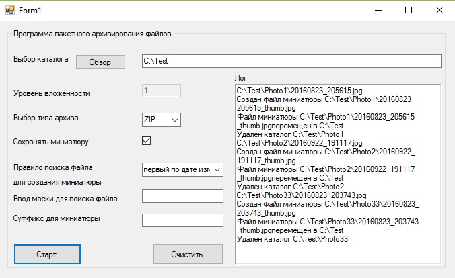This screenshot has height=278, width=455.
Task: Click the Очистить button
Action: click(188, 254)
